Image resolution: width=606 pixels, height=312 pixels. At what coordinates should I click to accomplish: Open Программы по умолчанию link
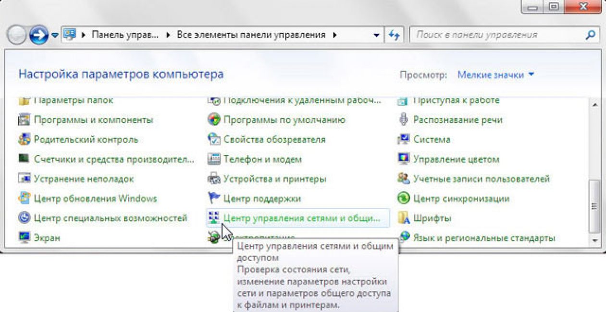pyautogui.click(x=284, y=120)
